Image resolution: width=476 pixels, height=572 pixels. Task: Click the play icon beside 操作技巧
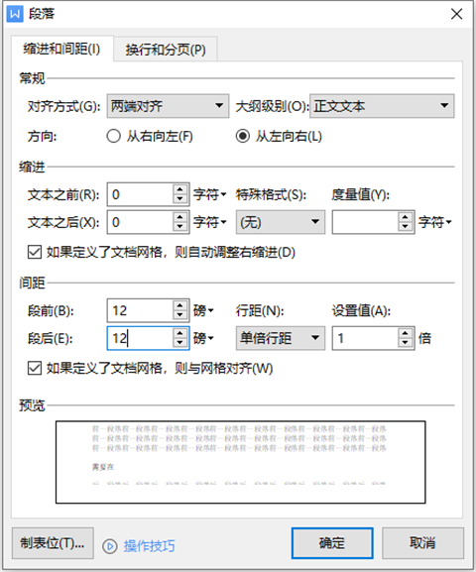click(x=109, y=546)
